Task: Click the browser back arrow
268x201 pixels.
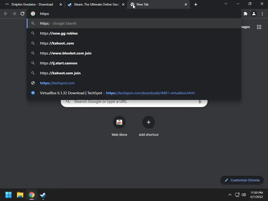Action: point(6,14)
